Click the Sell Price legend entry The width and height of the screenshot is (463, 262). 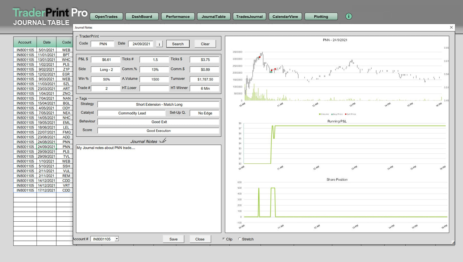[351, 114]
